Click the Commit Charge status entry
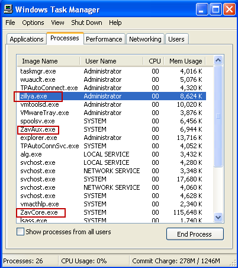Screen dimensions: 238x268 176,261
